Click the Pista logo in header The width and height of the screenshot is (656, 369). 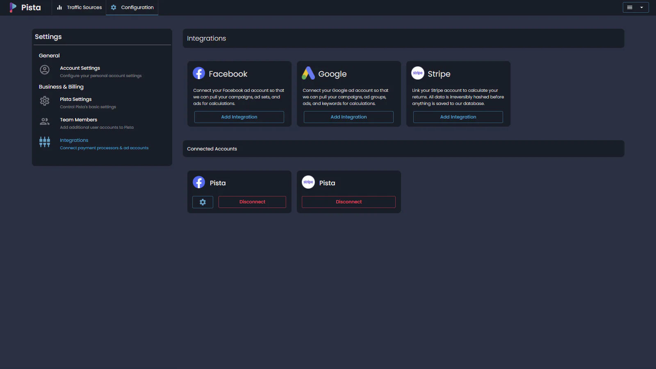(x=25, y=7)
